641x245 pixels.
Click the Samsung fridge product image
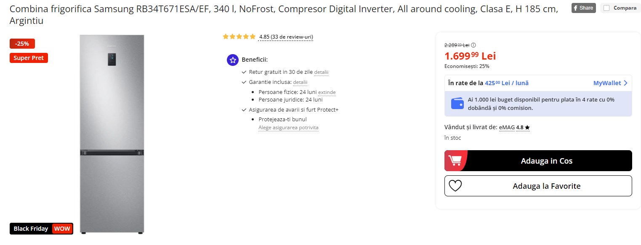pyautogui.click(x=112, y=134)
